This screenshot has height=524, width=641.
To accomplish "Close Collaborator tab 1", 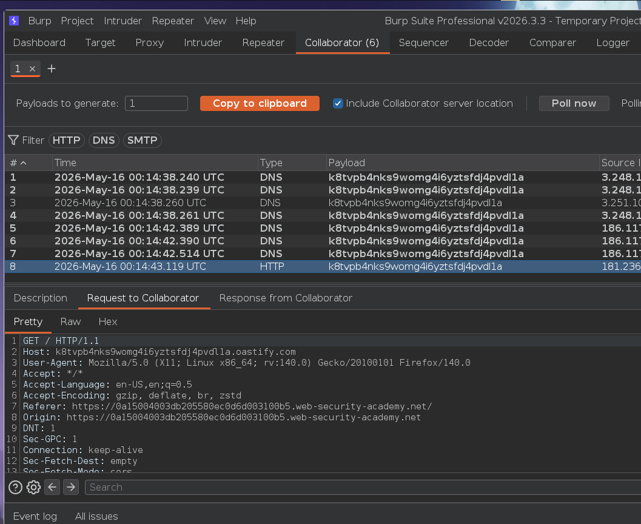I will coord(32,69).
